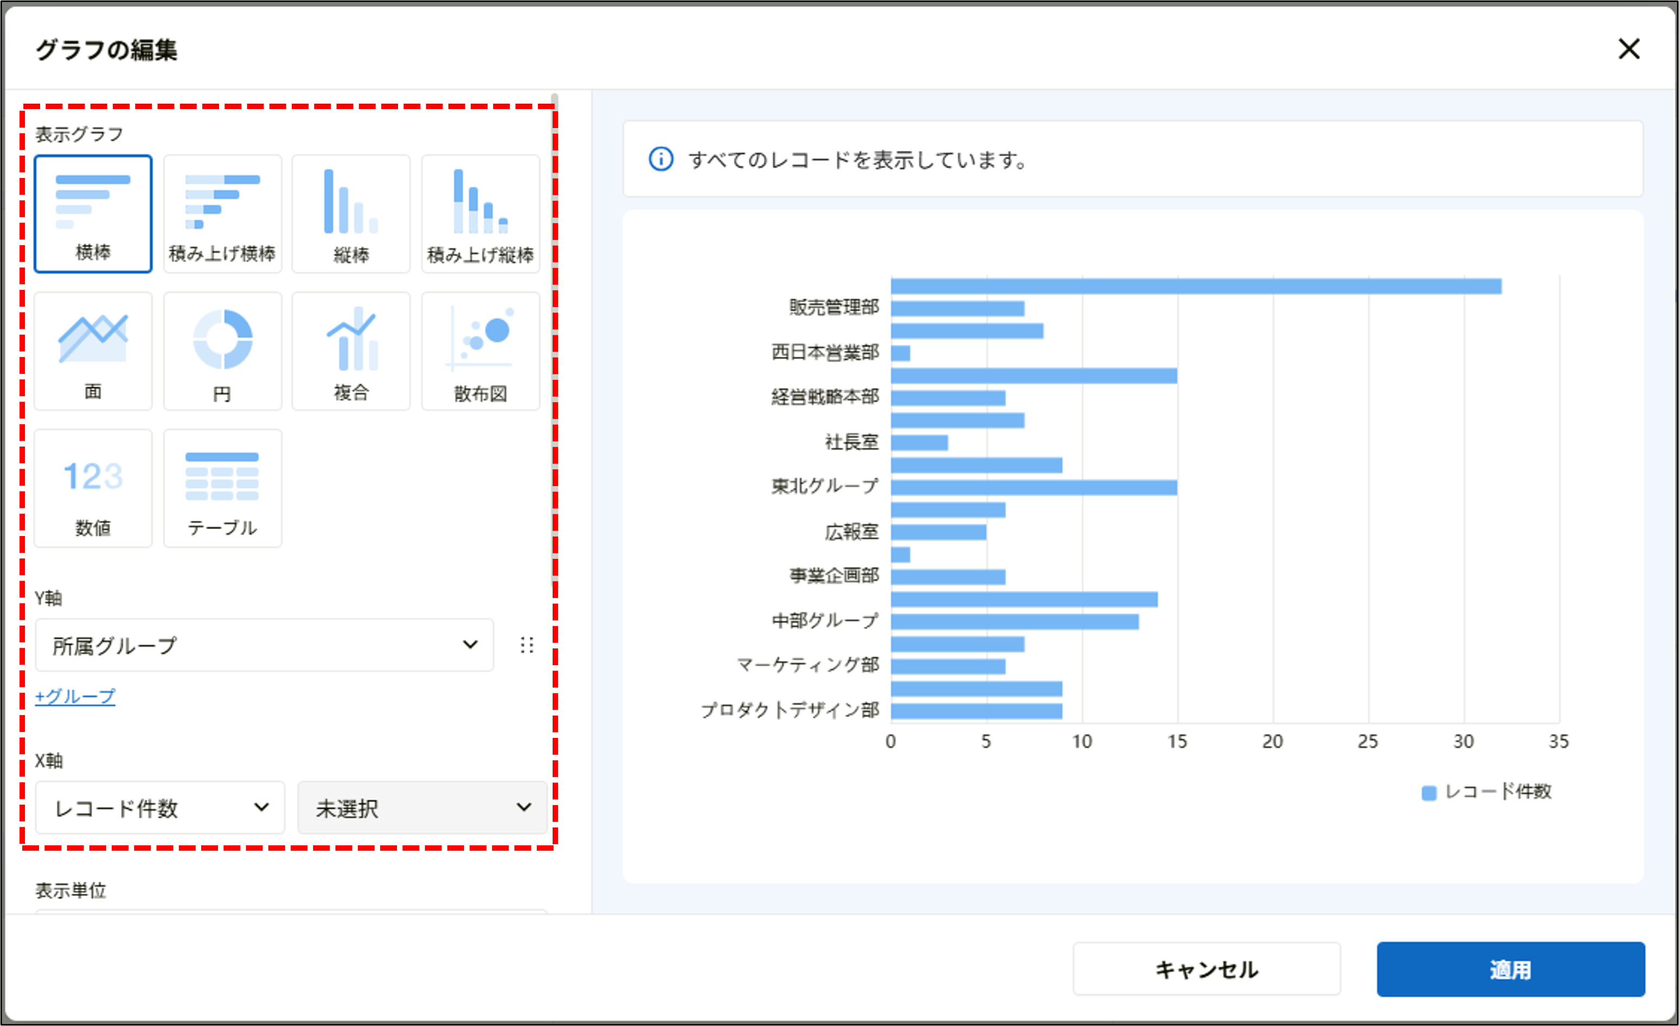The image size is (1679, 1026).
Task: Select the 縦棒 (vertical bar) chart type
Action: coord(351,213)
